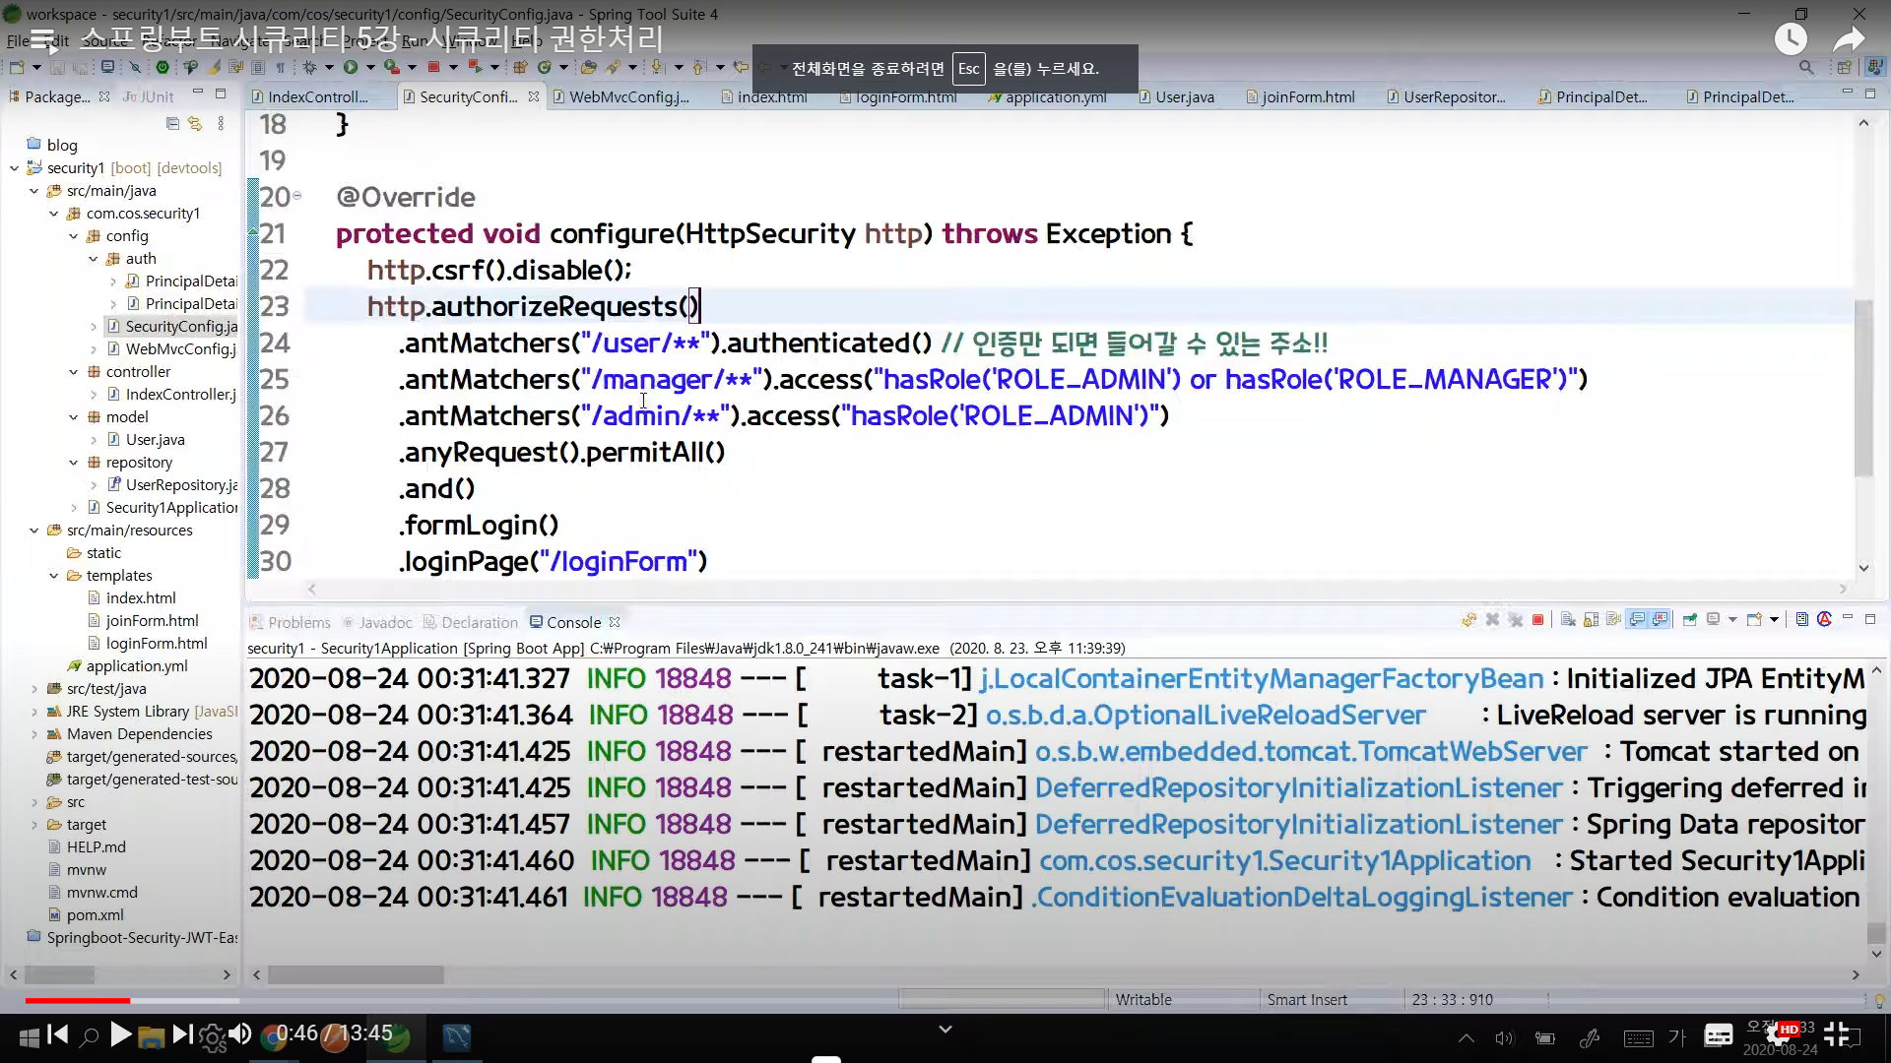This screenshot has width=1891, height=1063.
Task: Toggle Scroll Lock in Console toolbar
Action: coord(1591,620)
